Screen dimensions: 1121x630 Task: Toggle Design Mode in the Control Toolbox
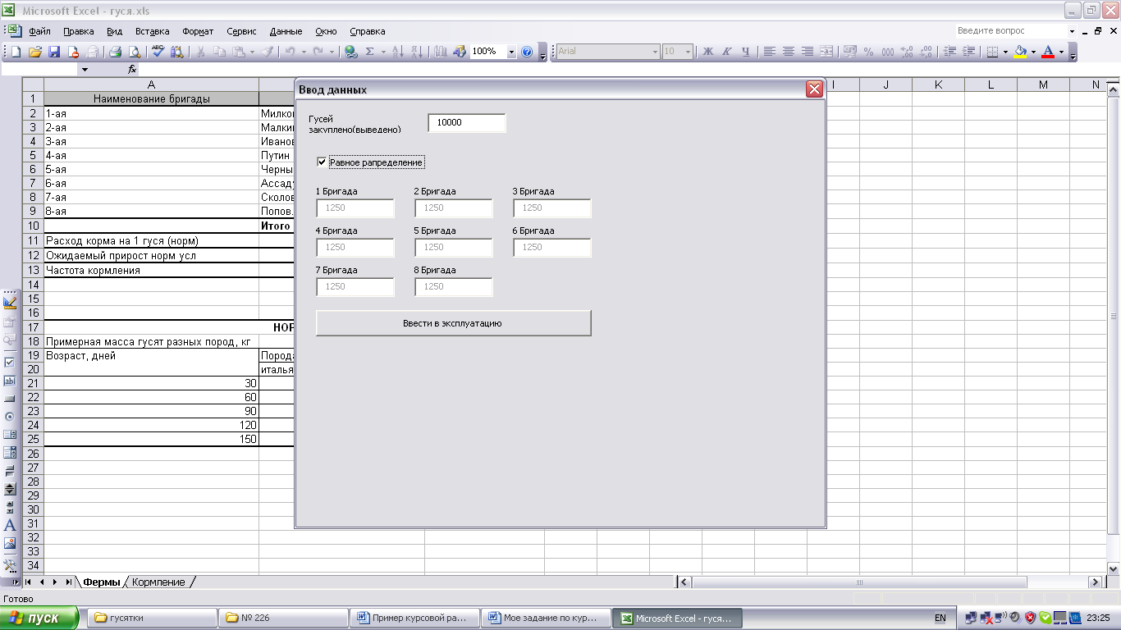pyautogui.click(x=10, y=304)
